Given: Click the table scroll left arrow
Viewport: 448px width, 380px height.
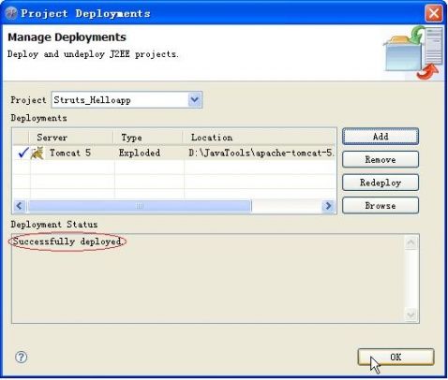Looking at the screenshot, I should 20,206.
